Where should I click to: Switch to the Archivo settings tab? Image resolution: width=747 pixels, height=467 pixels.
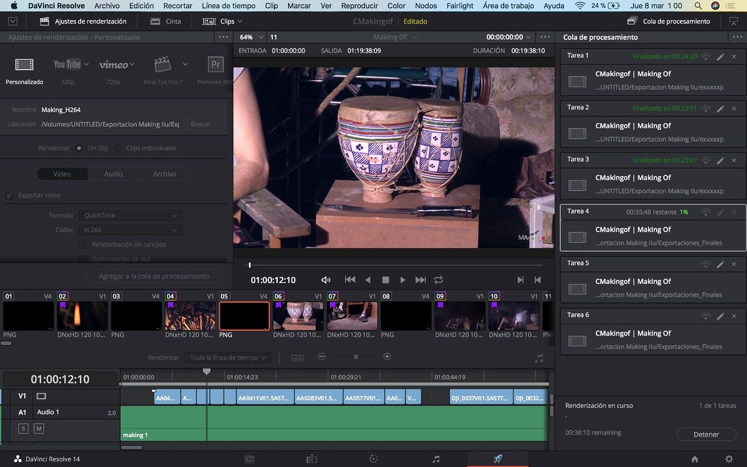(164, 174)
